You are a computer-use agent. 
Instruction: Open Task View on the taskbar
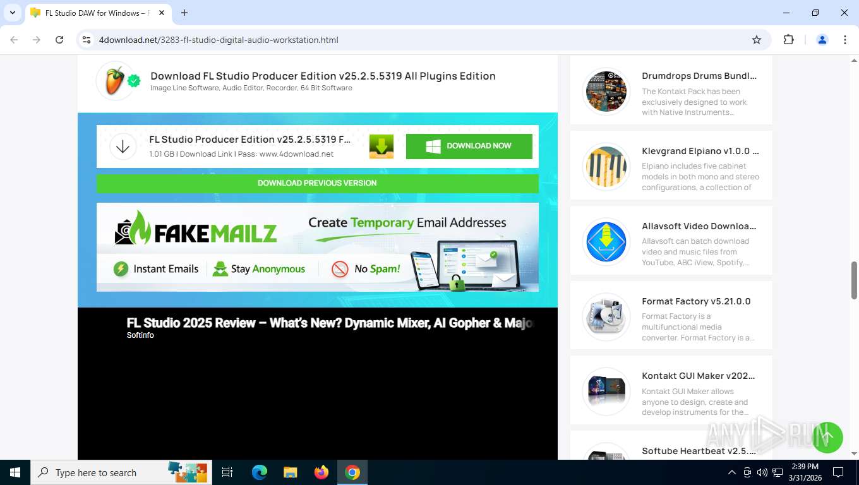(227, 472)
